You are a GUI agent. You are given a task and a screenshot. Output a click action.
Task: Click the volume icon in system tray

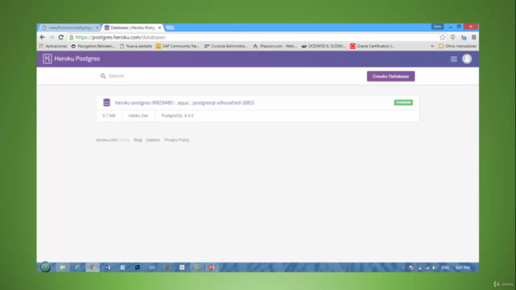coord(435,267)
